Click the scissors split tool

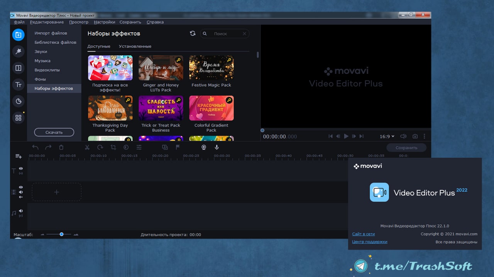(x=87, y=147)
